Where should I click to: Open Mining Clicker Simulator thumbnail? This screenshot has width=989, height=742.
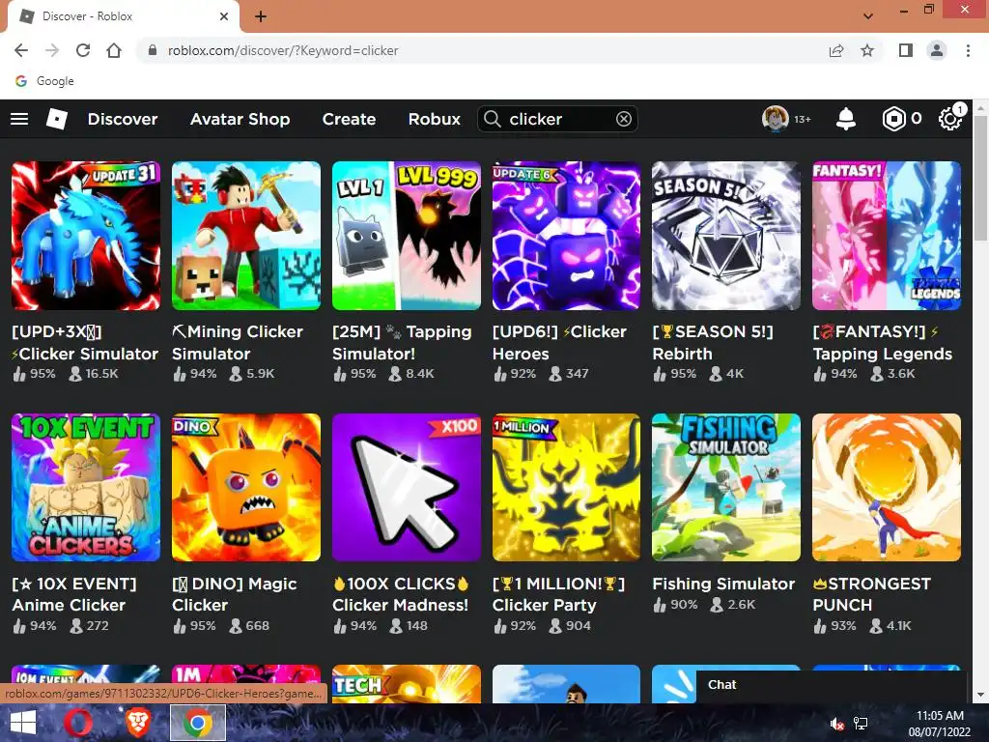tap(246, 236)
